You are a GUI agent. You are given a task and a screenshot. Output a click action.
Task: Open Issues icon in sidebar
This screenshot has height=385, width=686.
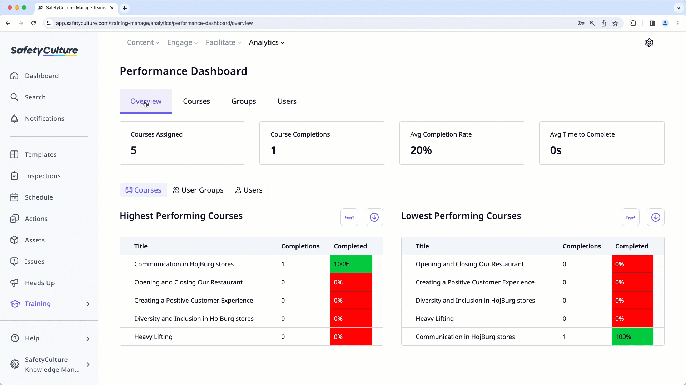point(14,261)
